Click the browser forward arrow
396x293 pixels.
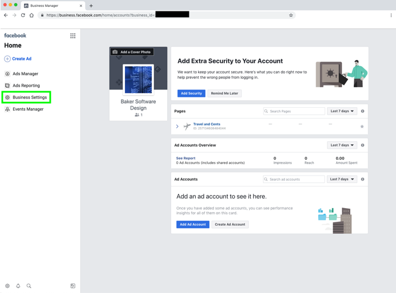click(x=14, y=15)
